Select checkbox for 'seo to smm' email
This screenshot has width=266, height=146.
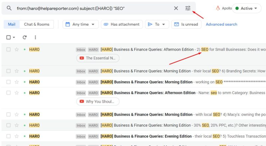(x=9, y=93)
